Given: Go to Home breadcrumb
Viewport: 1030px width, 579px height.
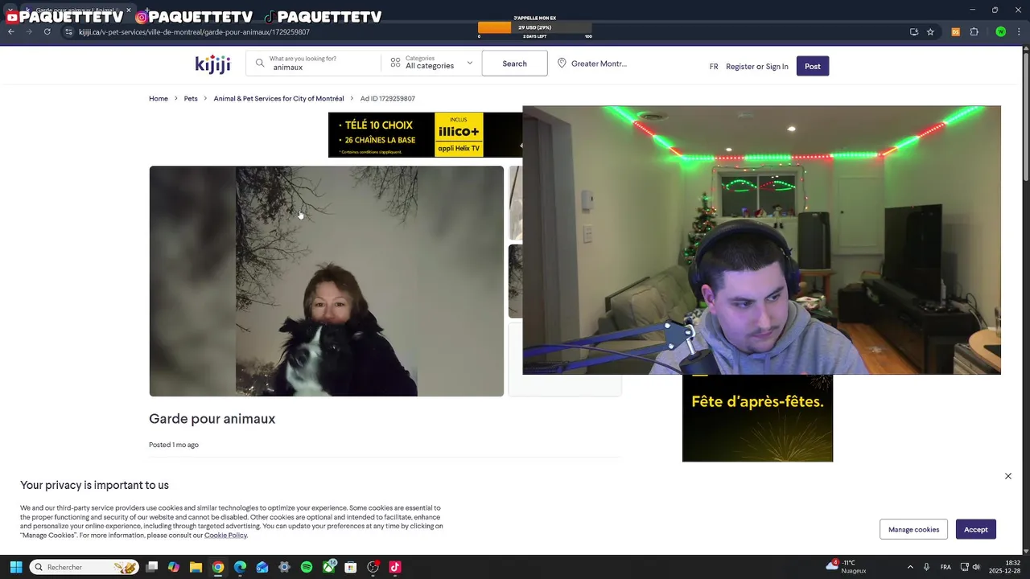Looking at the screenshot, I should [x=159, y=98].
